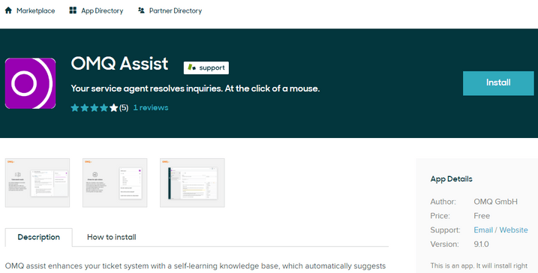Viewport: 538px width, 273px height.
Task: Click the purple OMQ Assist app logo
Action: pyautogui.click(x=30, y=83)
